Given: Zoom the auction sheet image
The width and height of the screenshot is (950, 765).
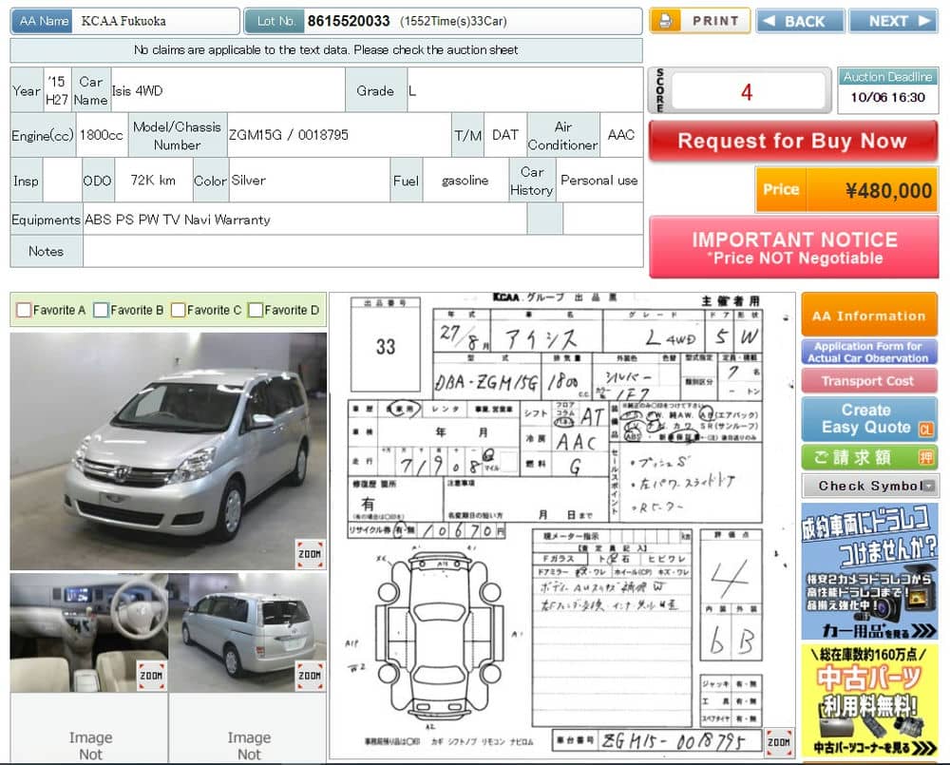Looking at the screenshot, I should [x=779, y=742].
